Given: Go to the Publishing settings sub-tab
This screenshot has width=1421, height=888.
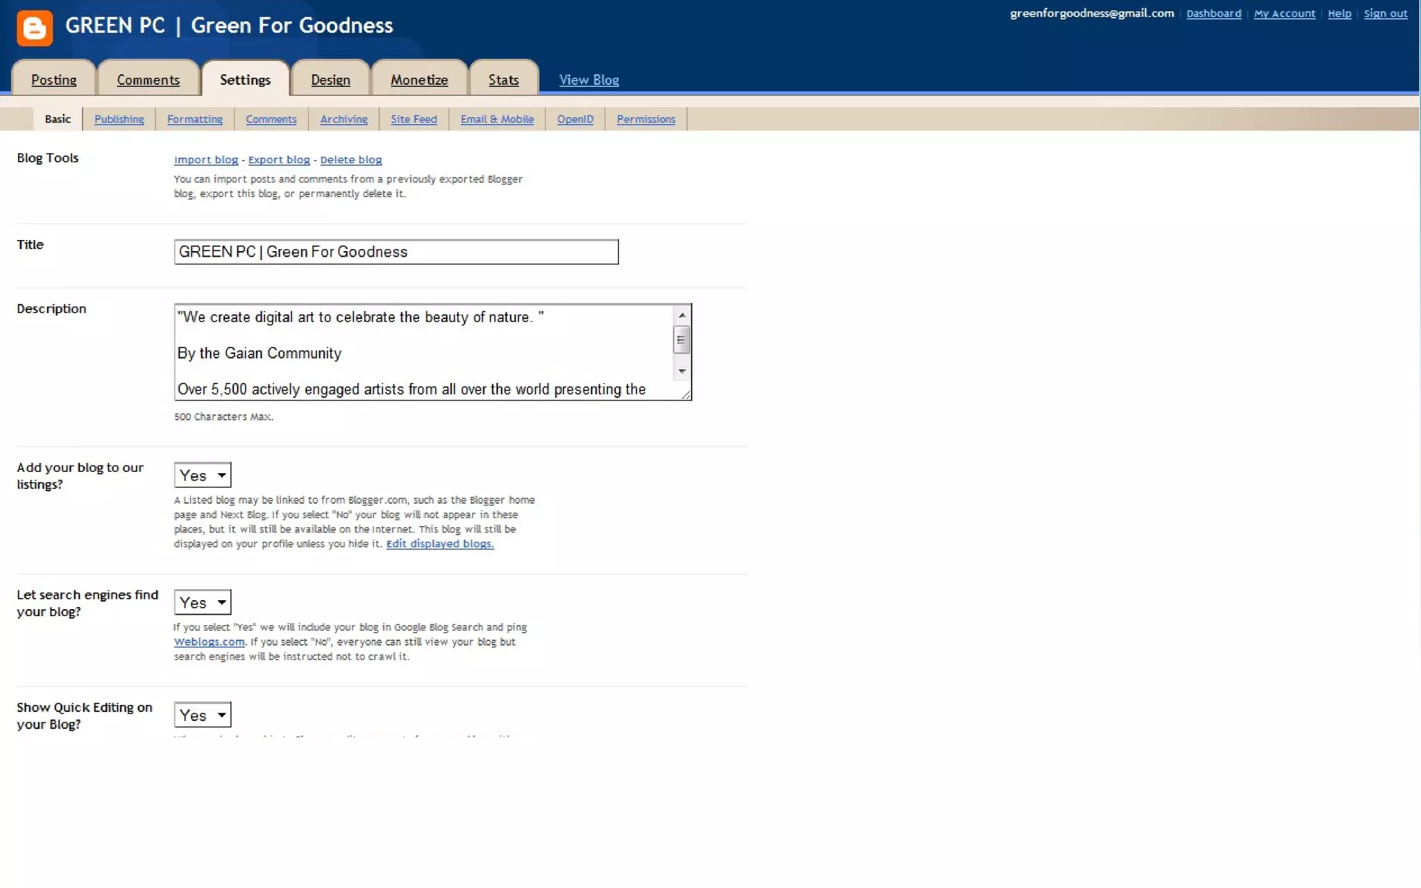Looking at the screenshot, I should pos(119,119).
